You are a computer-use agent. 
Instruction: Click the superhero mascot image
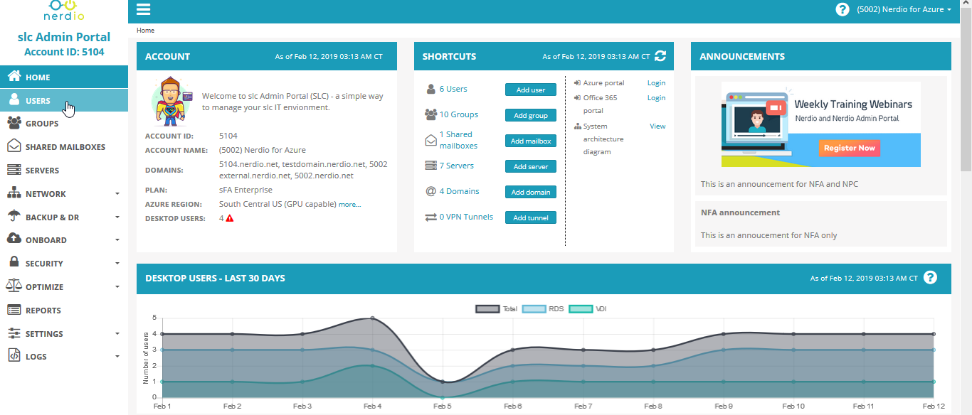click(x=171, y=101)
